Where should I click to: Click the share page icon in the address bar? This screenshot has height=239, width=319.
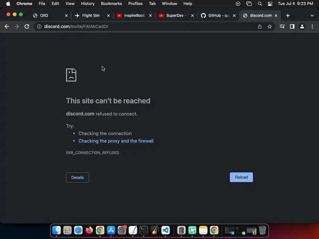click(x=259, y=26)
